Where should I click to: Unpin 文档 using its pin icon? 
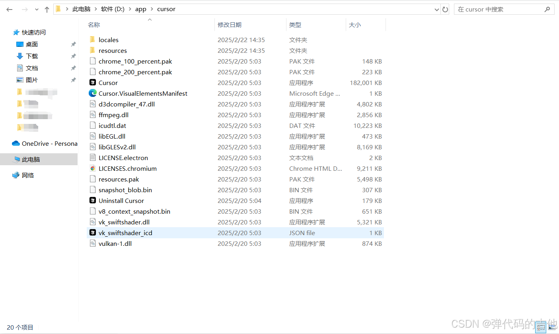click(x=73, y=68)
